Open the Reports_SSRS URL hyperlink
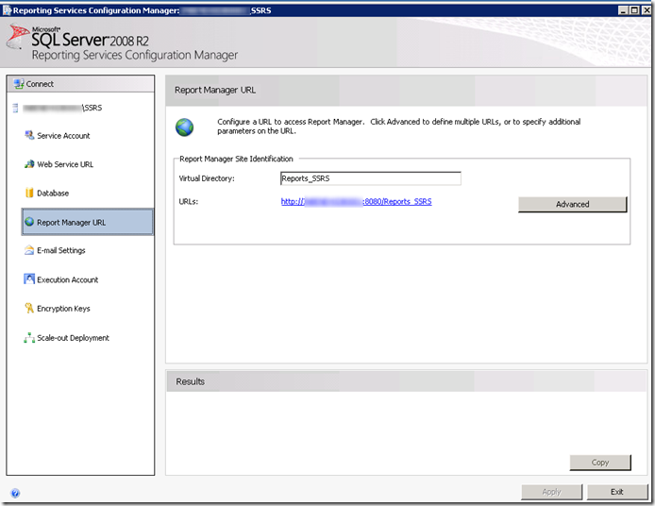The width and height of the screenshot is (655, 506). [356, 202]
